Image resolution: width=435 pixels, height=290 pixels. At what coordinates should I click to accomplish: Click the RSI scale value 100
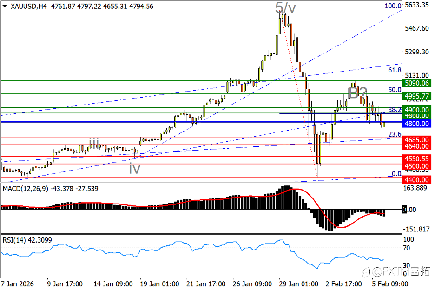[x=409, y=239]
